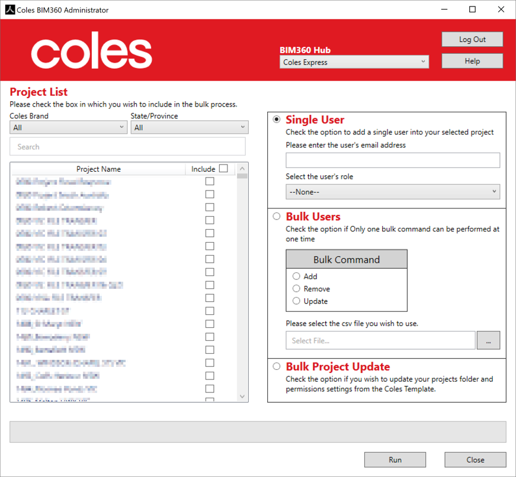Open the user's role dropdown showing --None--
Screen dimensions: 516x477
pyautogui.click(x=393, y=192)
